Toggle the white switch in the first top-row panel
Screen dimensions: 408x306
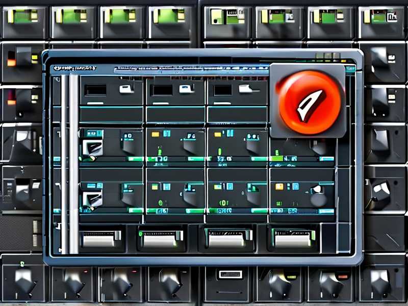point(126,89)
